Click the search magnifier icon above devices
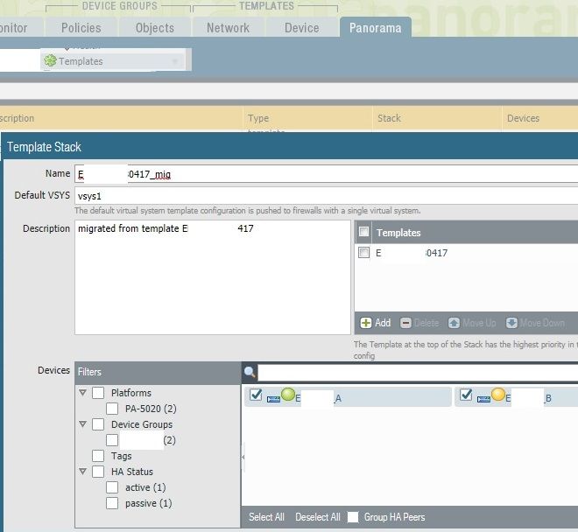The image size is (578, 532). 250,373
